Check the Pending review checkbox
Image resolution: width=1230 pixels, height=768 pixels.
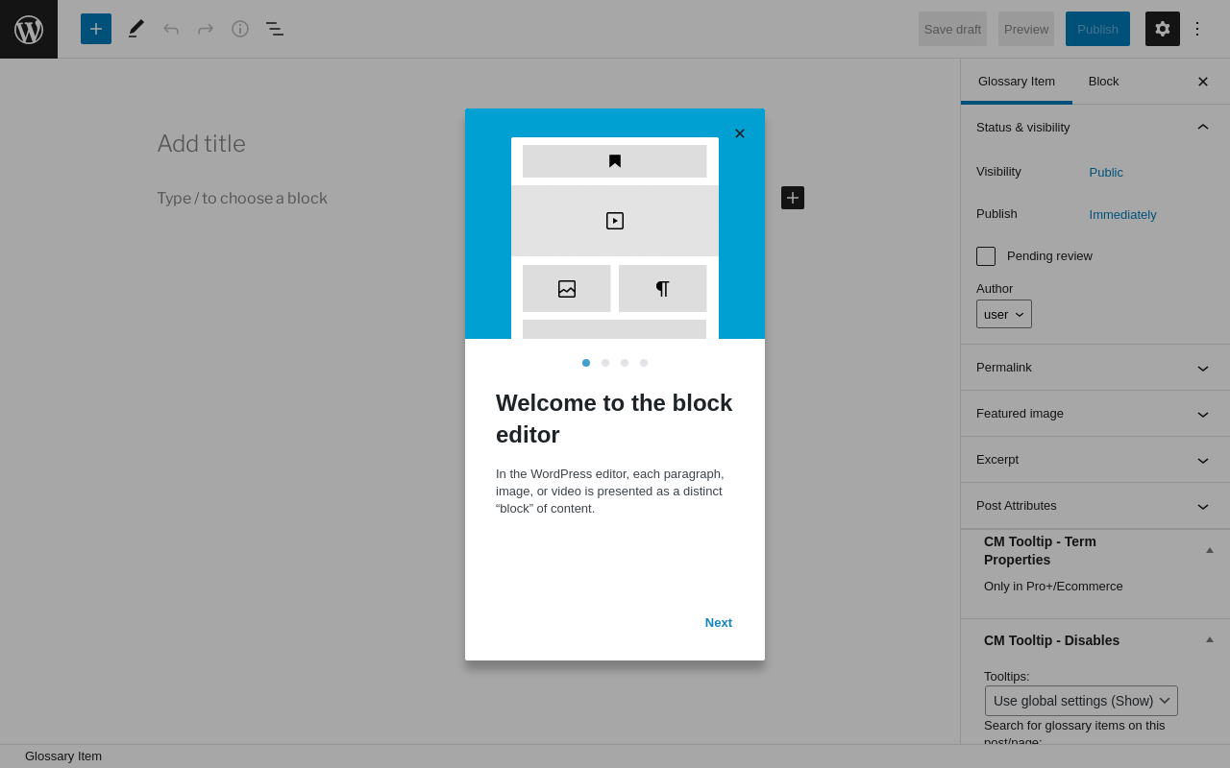(x=986, y=256)
